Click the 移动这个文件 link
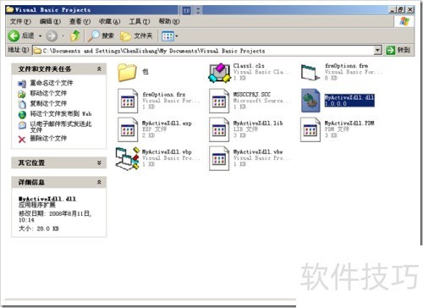This screenshot has height=308, width=423. coord(48,93)
